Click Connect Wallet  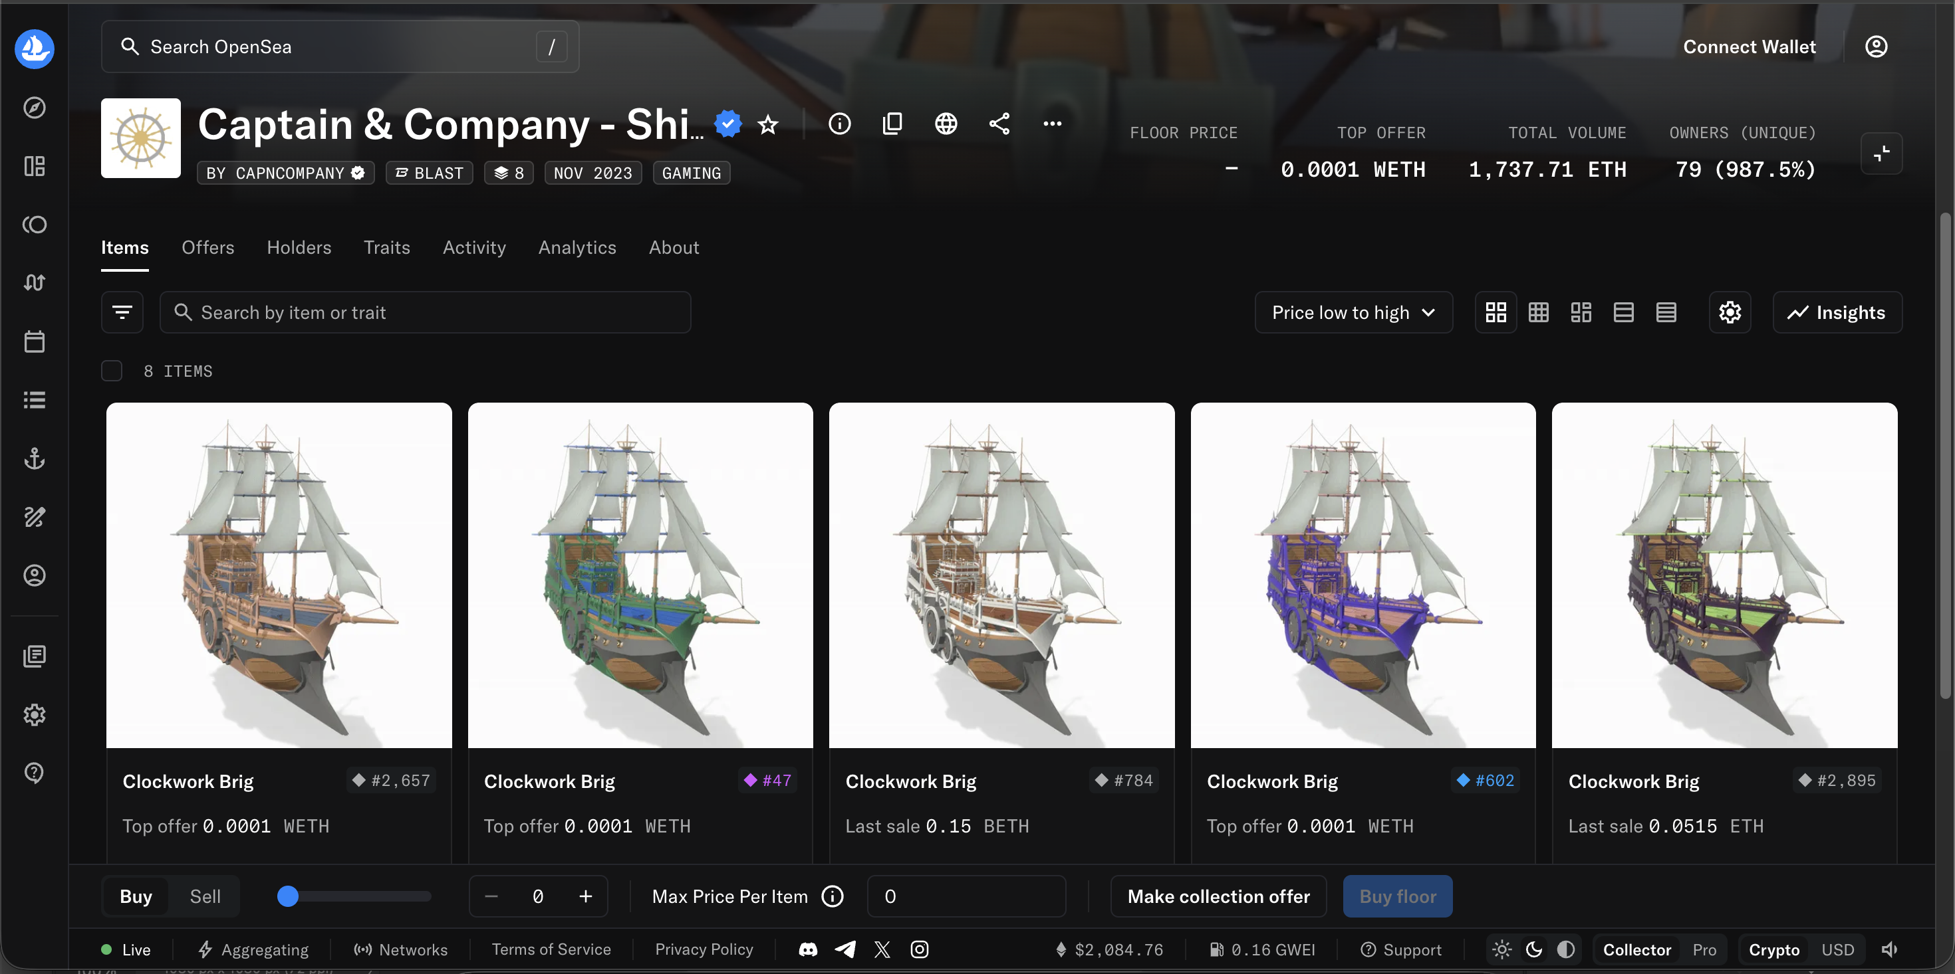tap(1749, 47)
